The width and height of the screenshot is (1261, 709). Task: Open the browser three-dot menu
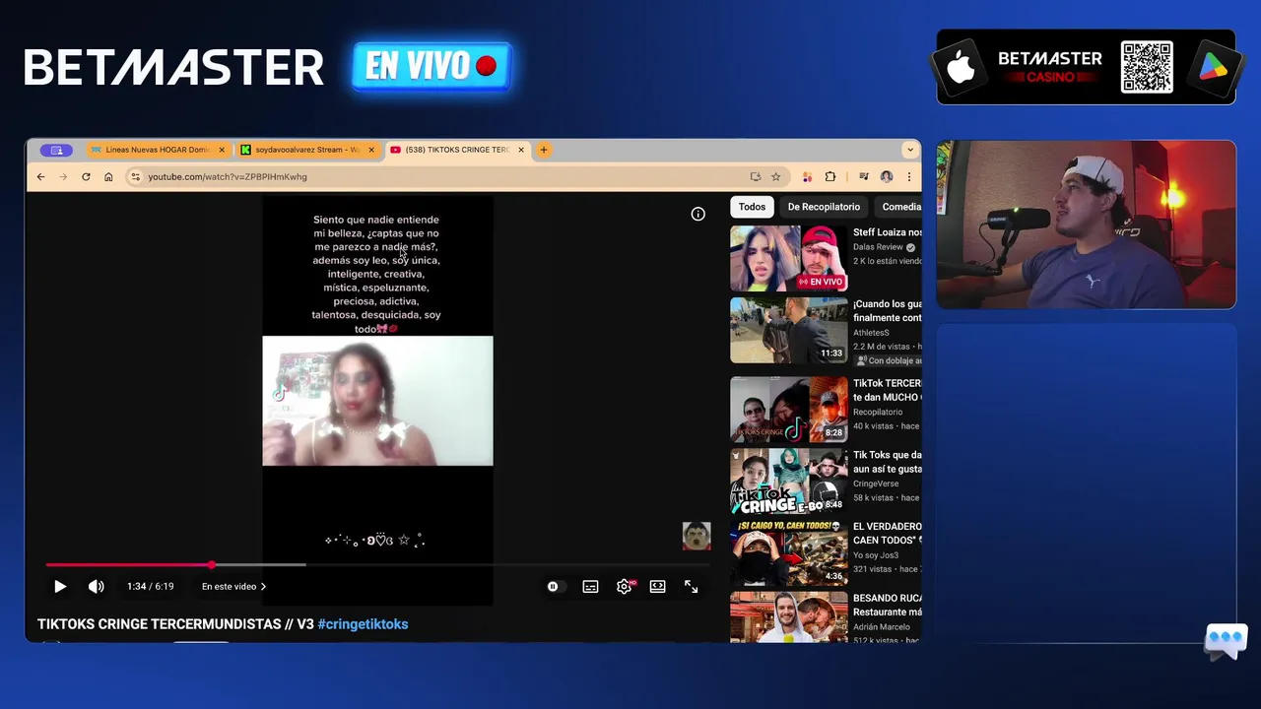pyautogui.click(x=908, y=177)
